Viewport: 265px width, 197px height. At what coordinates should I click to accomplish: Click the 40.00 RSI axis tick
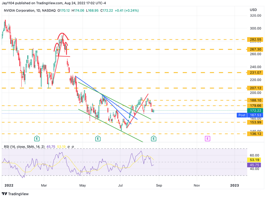(254, 169)
